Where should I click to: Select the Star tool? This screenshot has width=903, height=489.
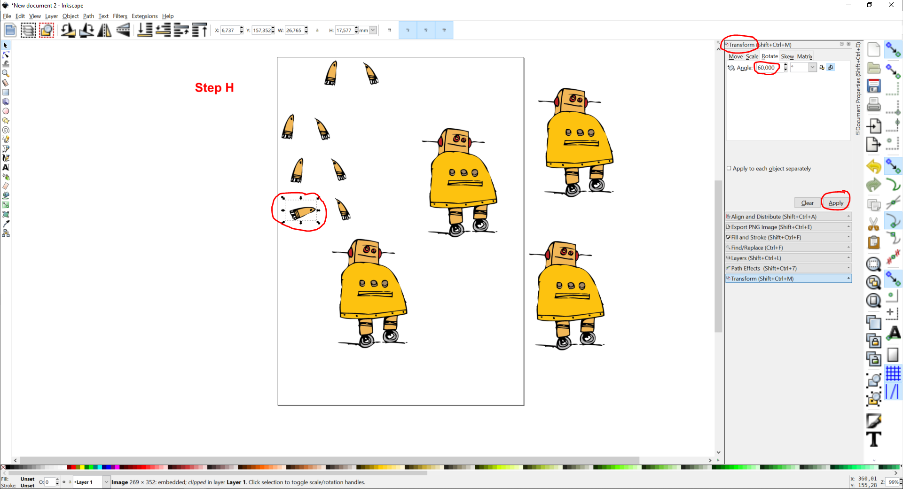pos(6,121)
